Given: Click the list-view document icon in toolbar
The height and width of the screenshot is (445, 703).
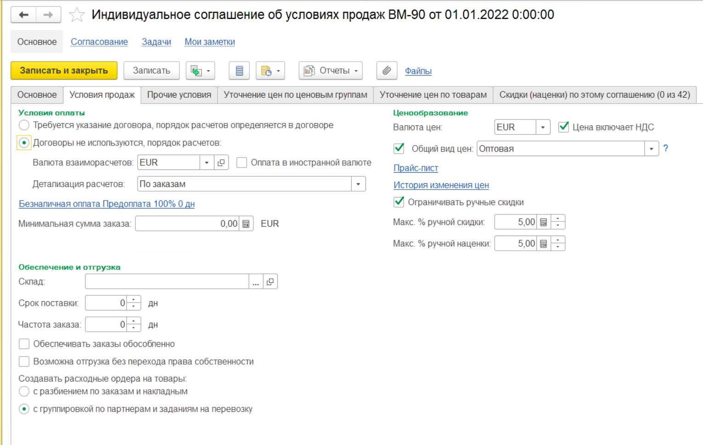Looking at the screenshot, I should pos(239,71).
